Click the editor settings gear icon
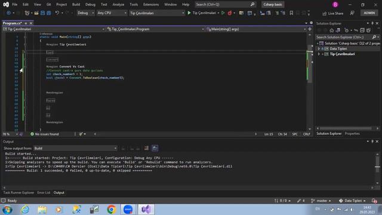Viewport: 382px width, 215px height. 311,23
